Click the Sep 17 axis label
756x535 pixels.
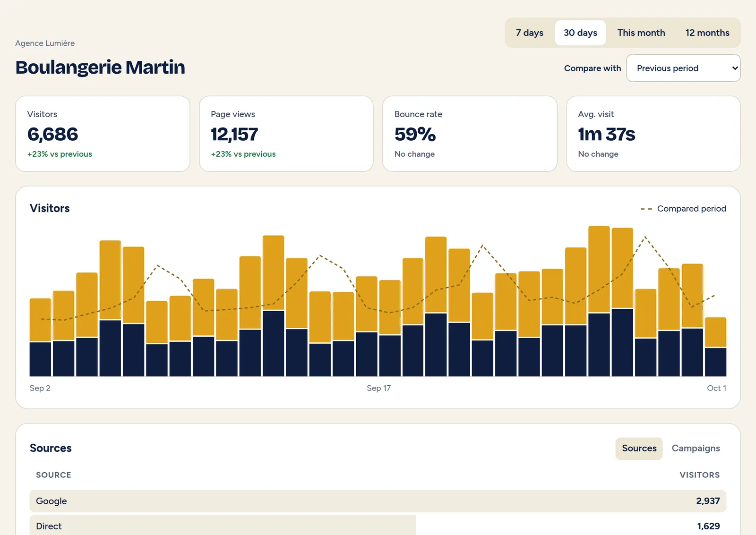pyautogui.click(x=379, y=388)
